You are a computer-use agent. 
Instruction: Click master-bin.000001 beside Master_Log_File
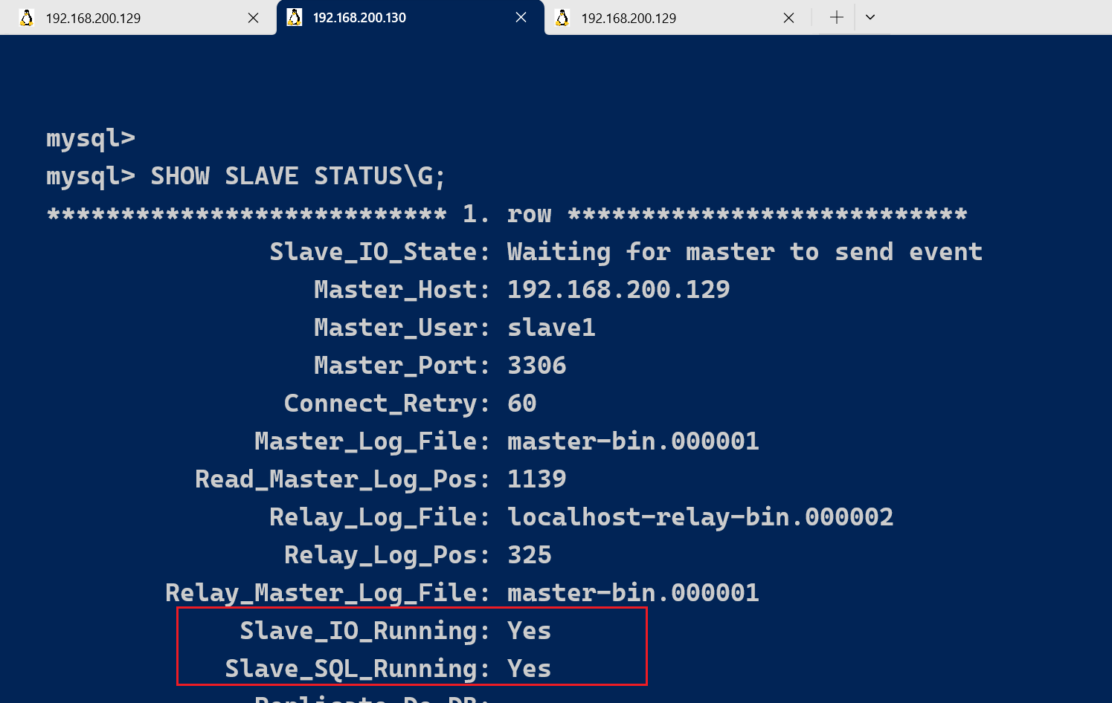634,441
